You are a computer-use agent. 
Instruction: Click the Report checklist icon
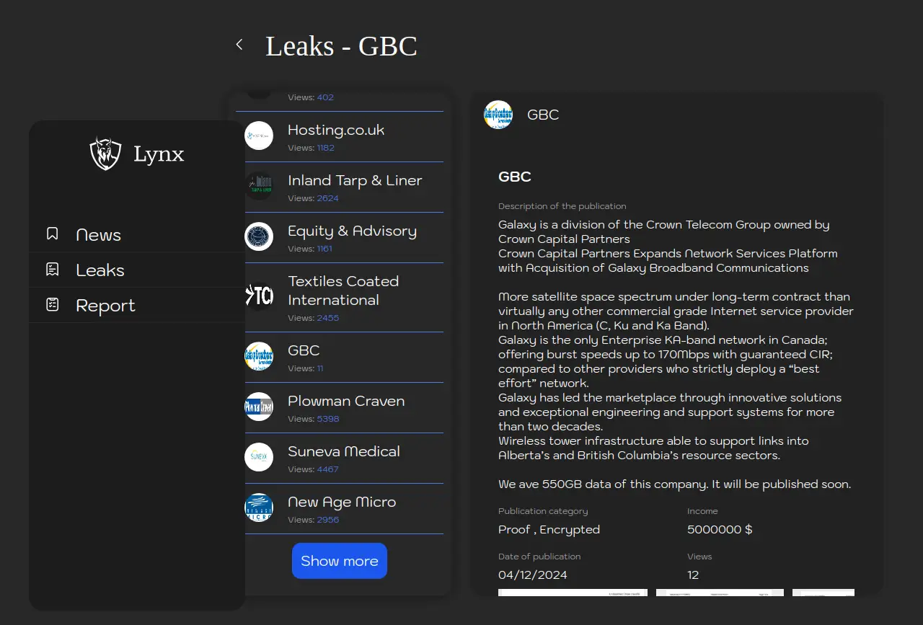click(53, 305)
